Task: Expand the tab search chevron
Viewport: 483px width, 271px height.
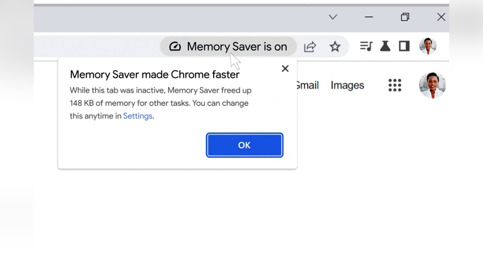Action: point(333,17)
